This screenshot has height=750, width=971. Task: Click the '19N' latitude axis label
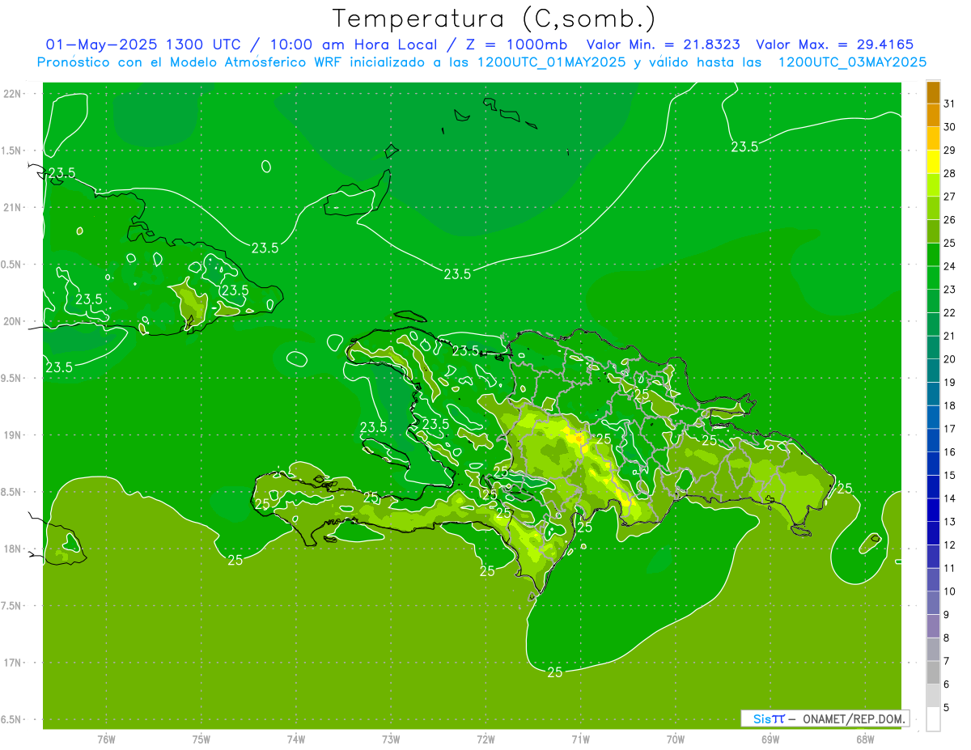[x=12, y=435]
